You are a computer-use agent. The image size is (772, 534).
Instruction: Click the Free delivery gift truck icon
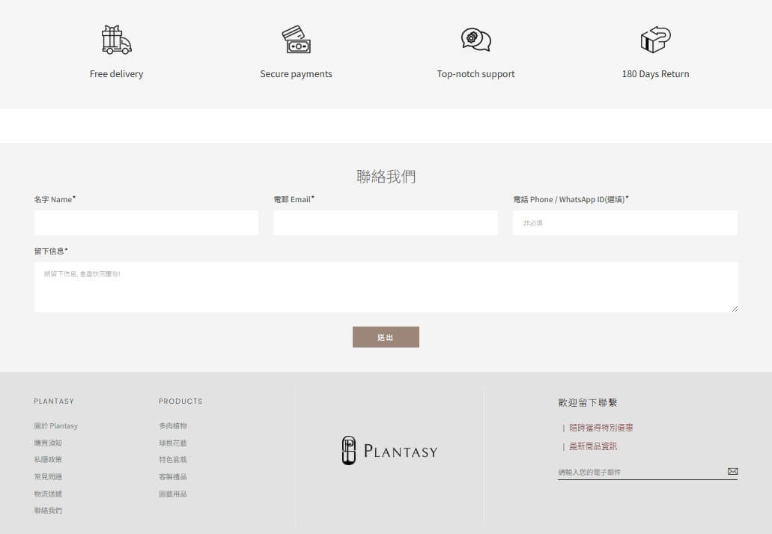coord(116,40)
